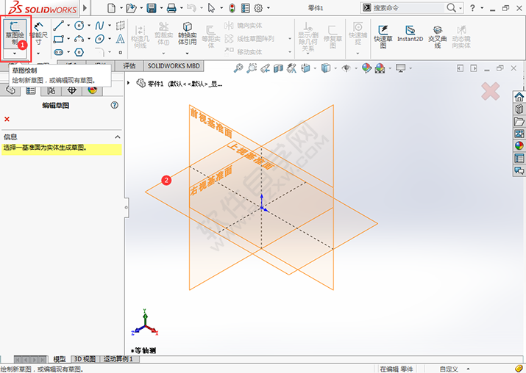The height and width of the screenshot is (373, 526).
Task: Open the DimXpertManager panel tab
Action: pyautogui.click(x=72, y=90)
